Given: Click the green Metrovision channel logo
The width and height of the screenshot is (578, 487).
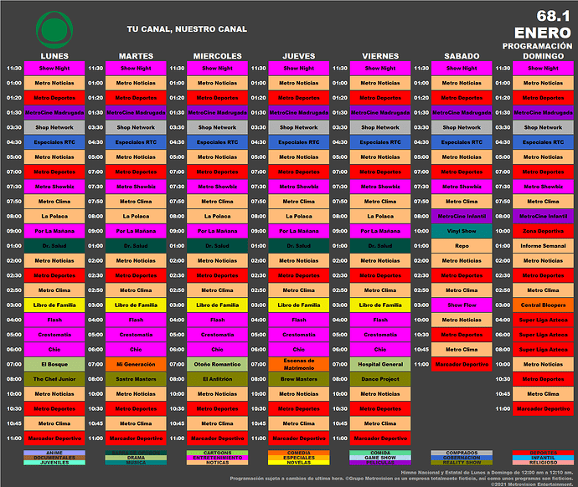Looking at the screenshot, I should (x=54, y=30).
